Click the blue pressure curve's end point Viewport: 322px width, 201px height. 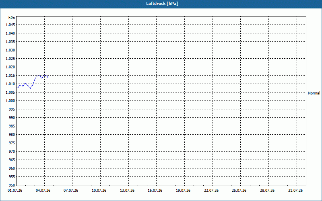[48, 78]
